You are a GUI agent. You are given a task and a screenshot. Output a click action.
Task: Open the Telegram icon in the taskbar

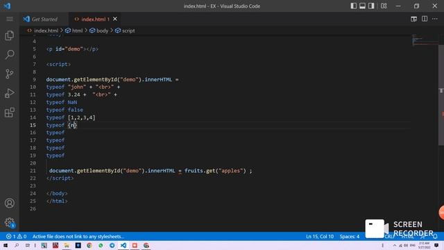(x=112, y=245)
